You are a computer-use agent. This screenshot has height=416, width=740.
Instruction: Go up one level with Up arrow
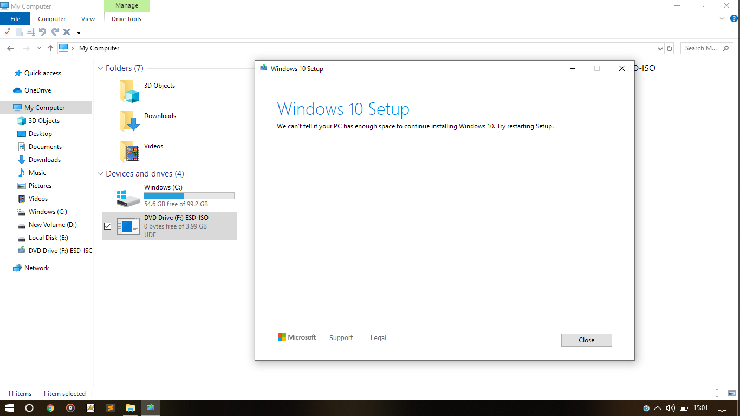50,48
